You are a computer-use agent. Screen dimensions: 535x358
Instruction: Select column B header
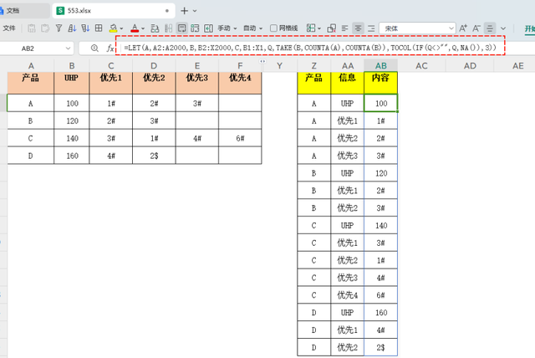(72, 66)
